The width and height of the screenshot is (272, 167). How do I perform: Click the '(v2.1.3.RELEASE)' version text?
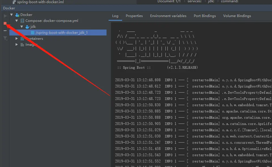tap(182, 68)
